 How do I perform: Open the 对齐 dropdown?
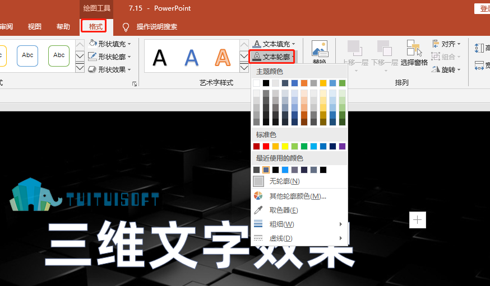(x=447, y=44)
